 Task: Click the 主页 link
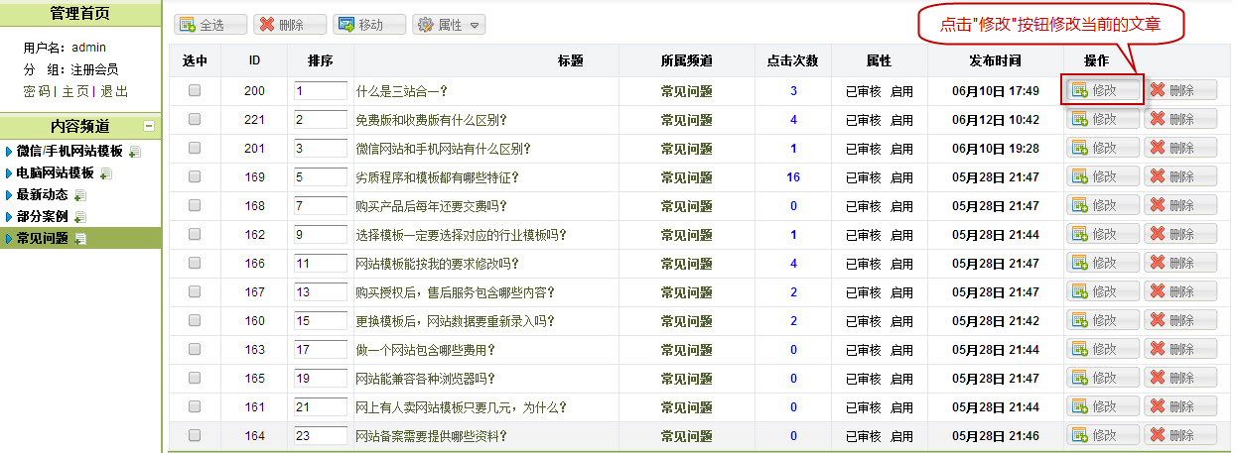[75, 91]
